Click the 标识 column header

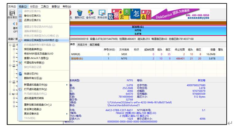tap(136, 50)
